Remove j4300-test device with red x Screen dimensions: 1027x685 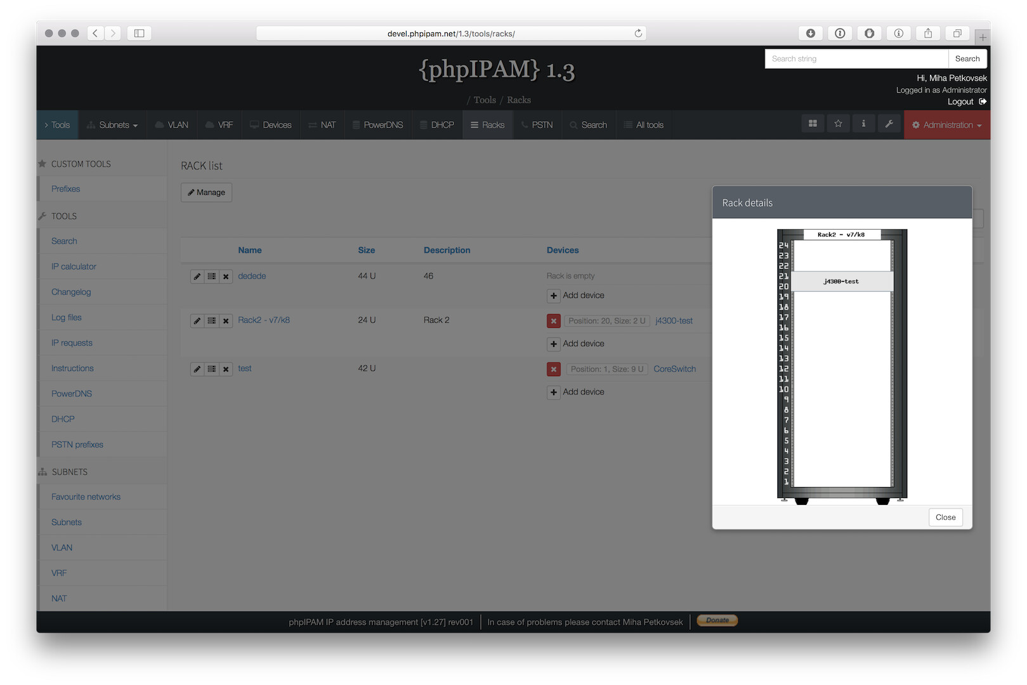click(554, 321)
